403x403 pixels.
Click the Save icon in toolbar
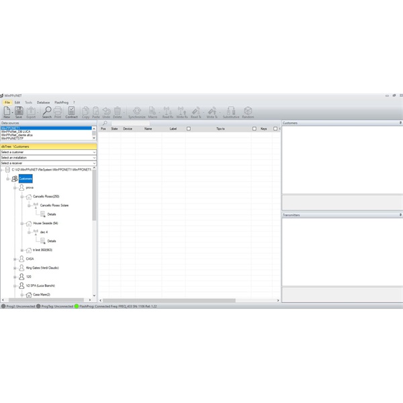[x=19, y=111]
